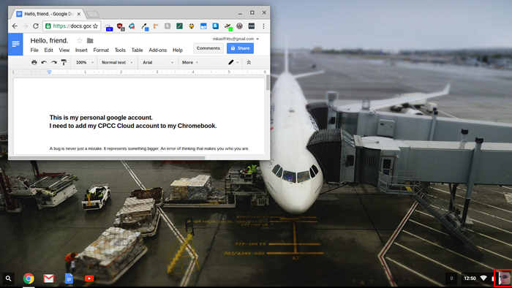Click the left indent ruler marker
This screenshot has width=512, height=288.
coord(49,72)
